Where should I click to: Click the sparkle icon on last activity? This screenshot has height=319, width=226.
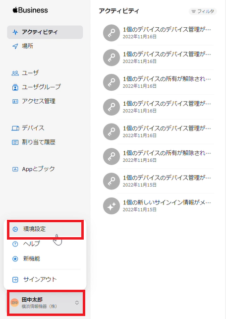pyautogui.click(x=112, y=206)
